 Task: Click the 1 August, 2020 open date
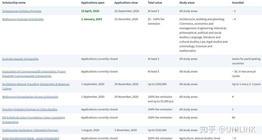(x=90, y=130)
